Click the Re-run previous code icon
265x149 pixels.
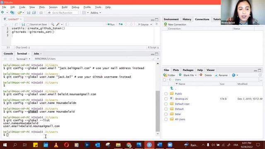pos(120,24)
